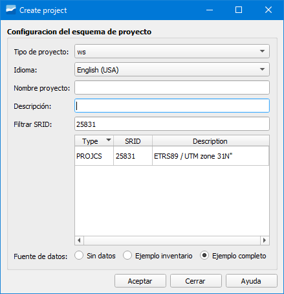Open help with the Ayuda button
Viewport: 284px width, 294px height.
tap(252, 281)
